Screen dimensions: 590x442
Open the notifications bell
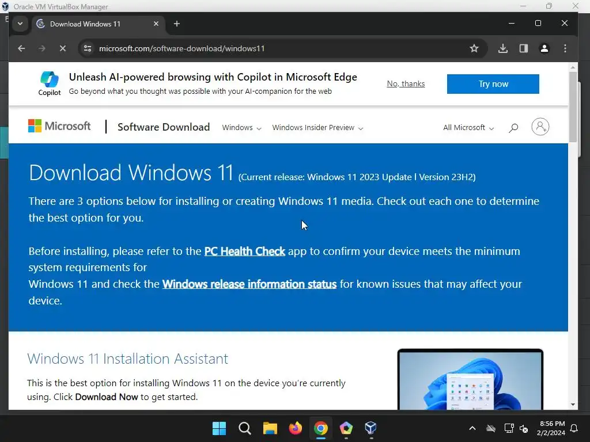click(x=574, y=428)
